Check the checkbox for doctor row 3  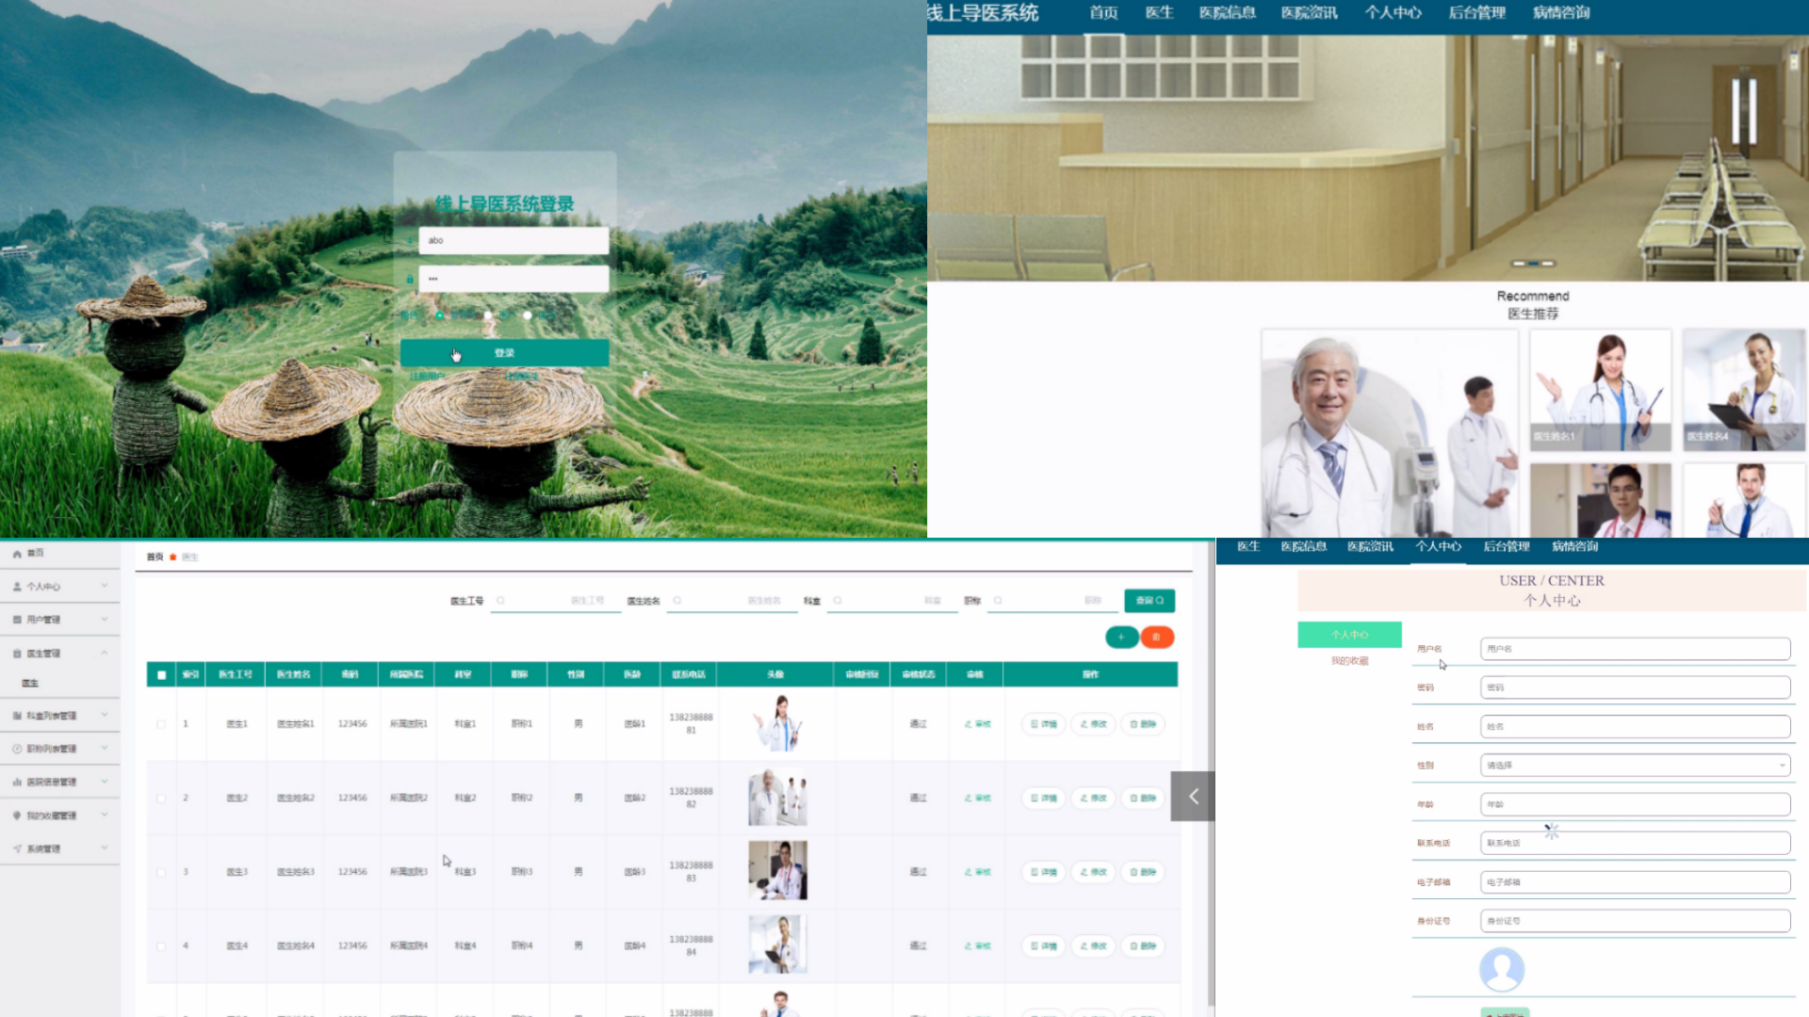pyautogui.click(x=161, y=872)
